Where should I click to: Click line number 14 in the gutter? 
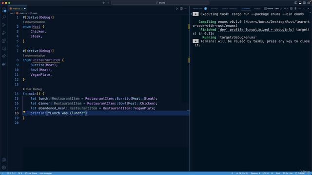tap(17, 94)
